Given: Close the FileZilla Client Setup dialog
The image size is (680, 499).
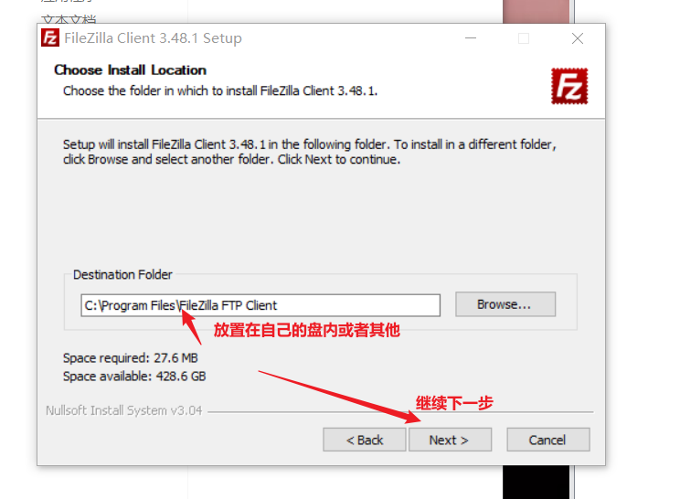Looking at the screenshot, I should click(x=578, y=38).
